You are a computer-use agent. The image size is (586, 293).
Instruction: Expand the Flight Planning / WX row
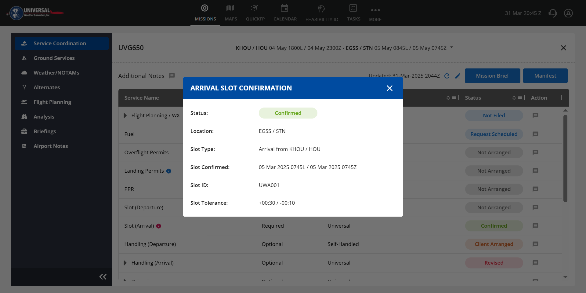pos(125,115)
